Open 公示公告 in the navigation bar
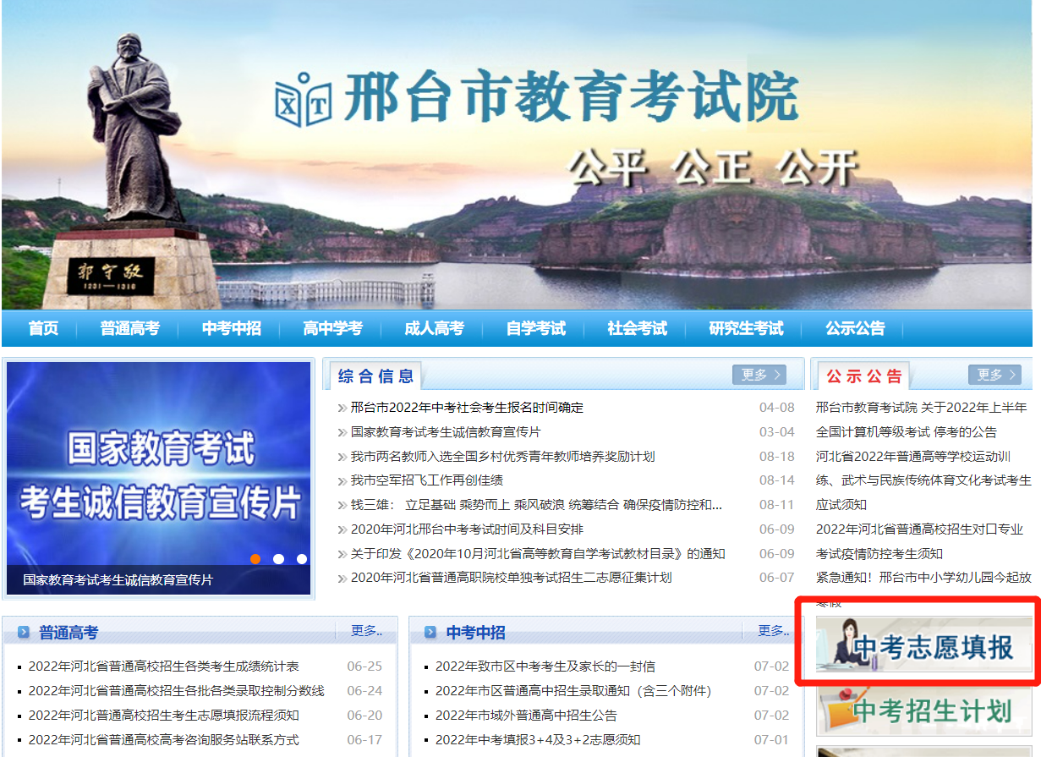 point(855,328)
